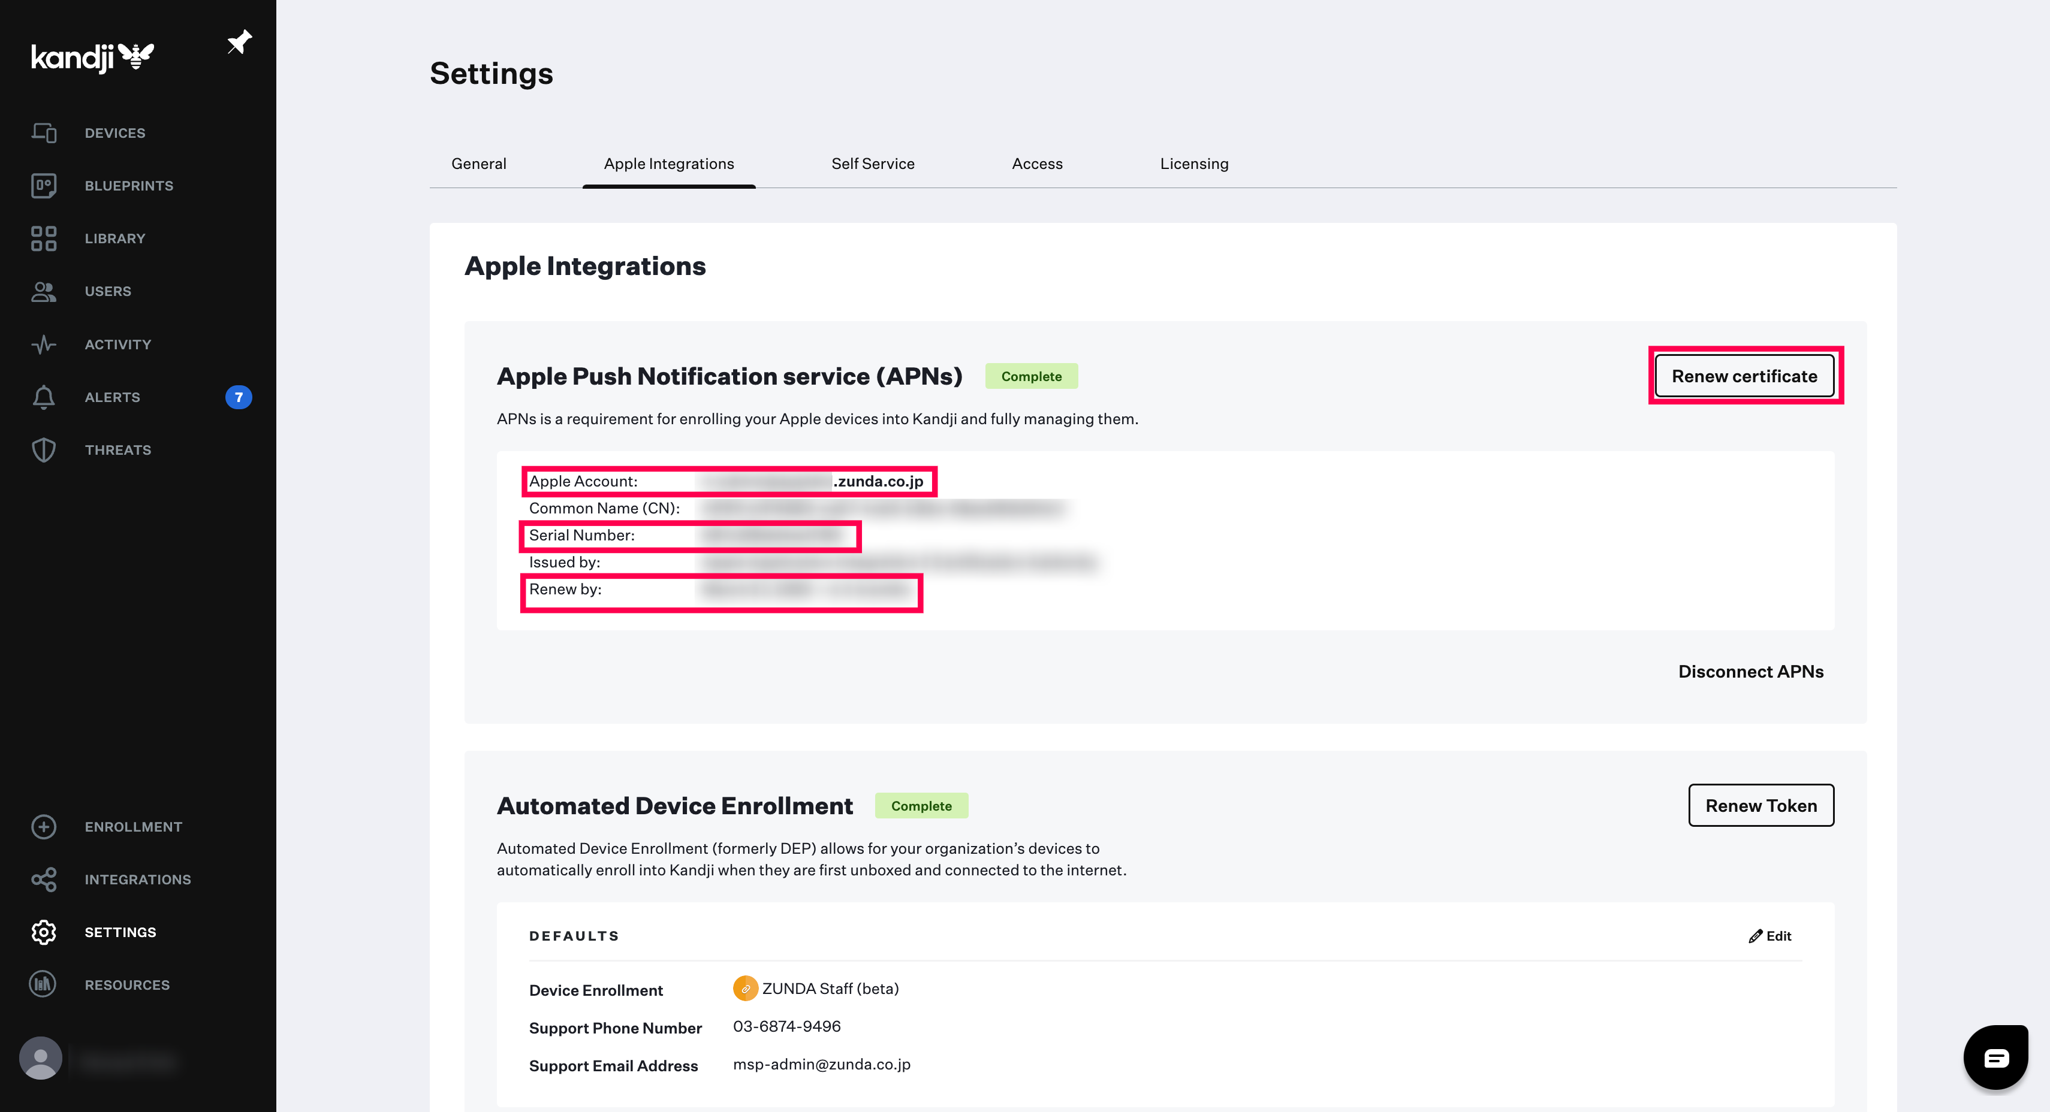The height and width of the screenshot is (1112, 2050).
Task: Click the Renew certificate button
Action: coord(1744,376)
